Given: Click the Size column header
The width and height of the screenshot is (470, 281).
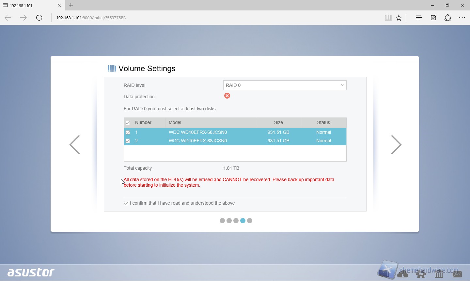Looking at the screenshot, I should (278, 123).
